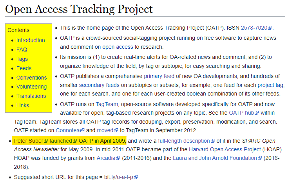The height and width of the screenshot is (186, 288).
Task: Open the 'full-length description' link
Action: click(x=184, y=141)
